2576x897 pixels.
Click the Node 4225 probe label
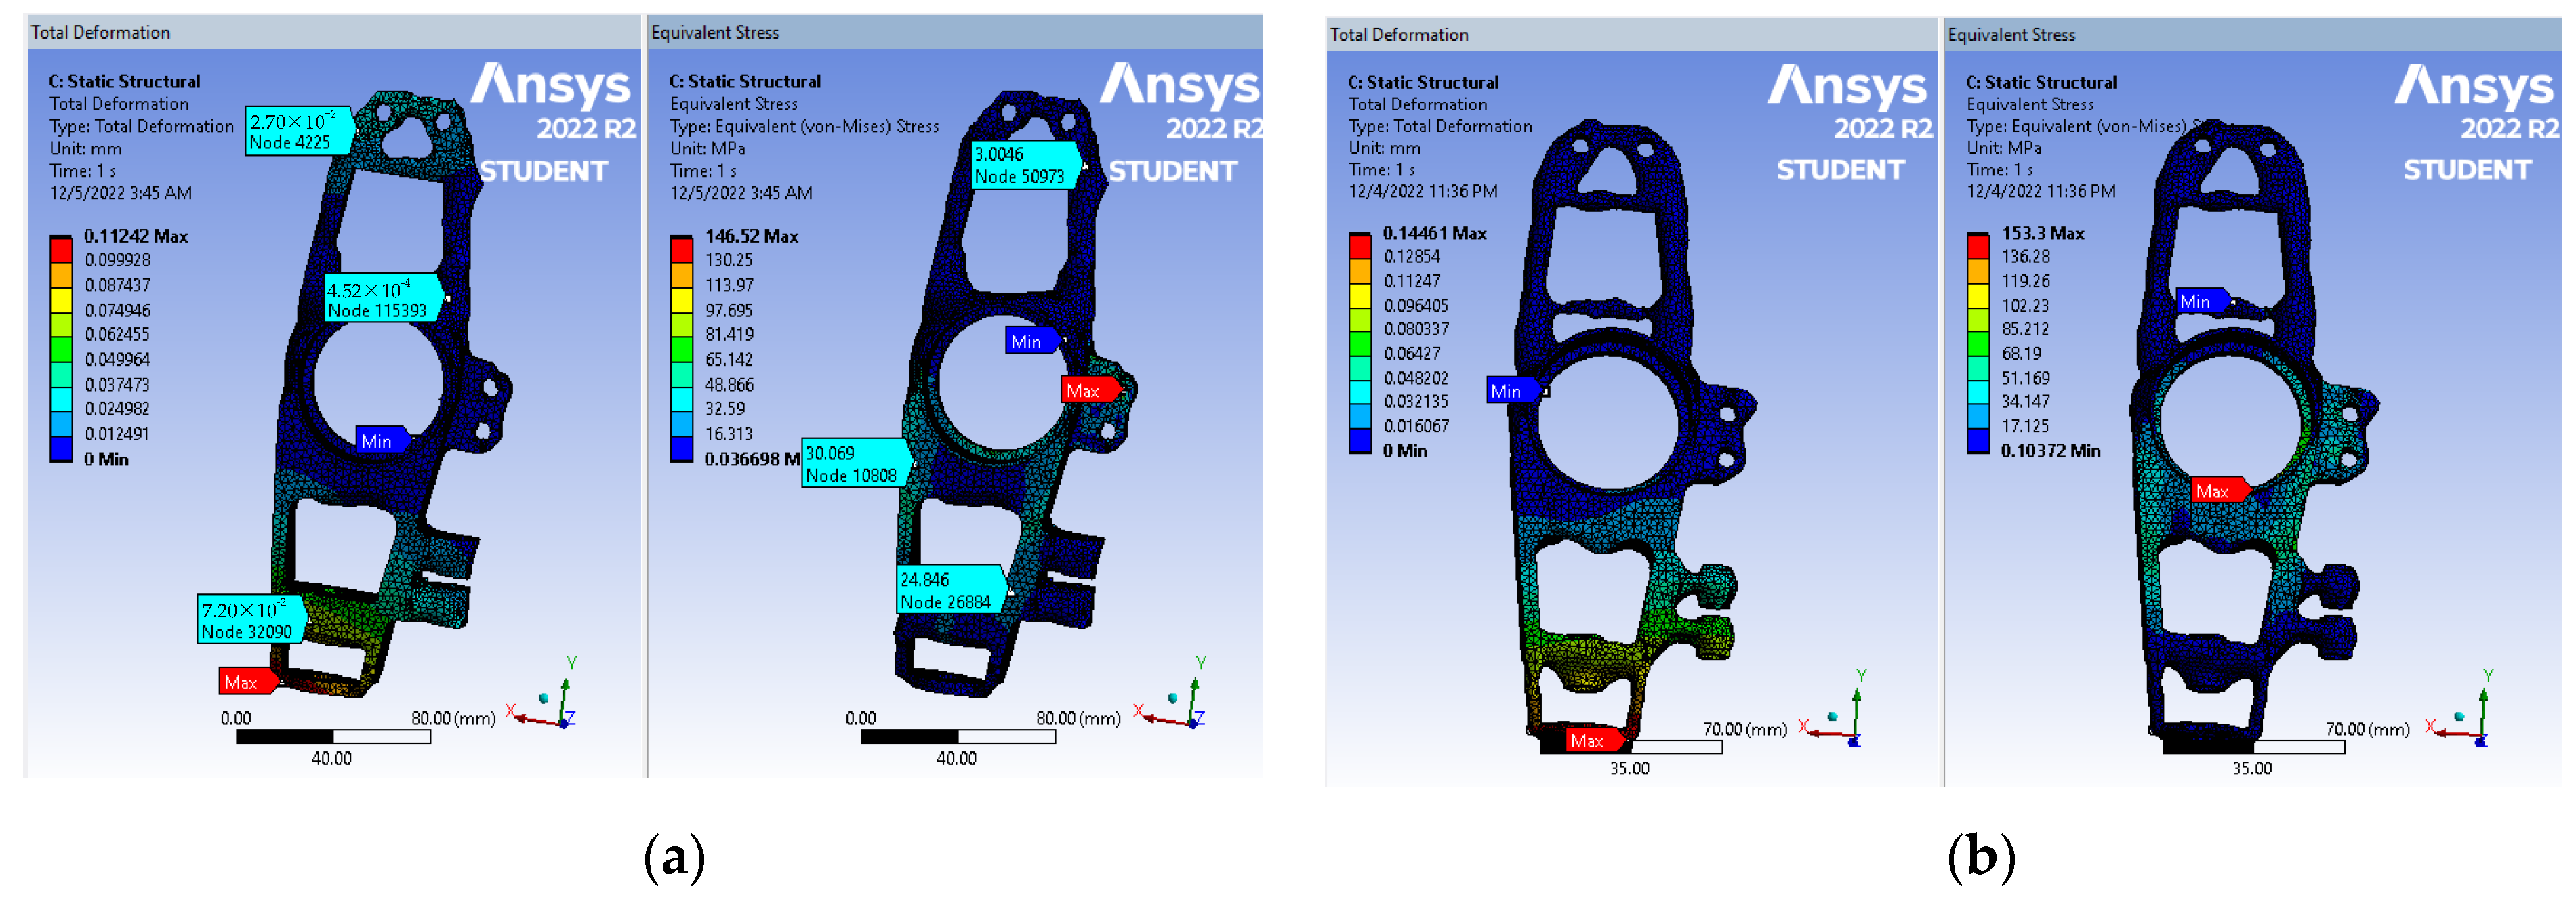click(297, 131)
